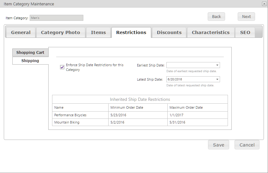This screenshot has height=173, width=268.
Task: Select the Restrictions tab
Action: point(131,32)
